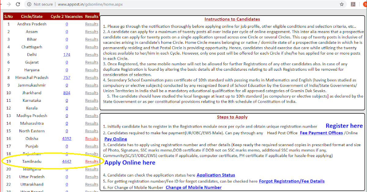Screen dimensions: 367x192
Task: Open Results for Bihar
Action: click(92, 39)
